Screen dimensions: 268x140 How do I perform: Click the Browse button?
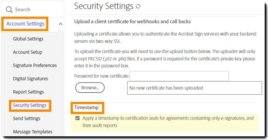[90, 88]
